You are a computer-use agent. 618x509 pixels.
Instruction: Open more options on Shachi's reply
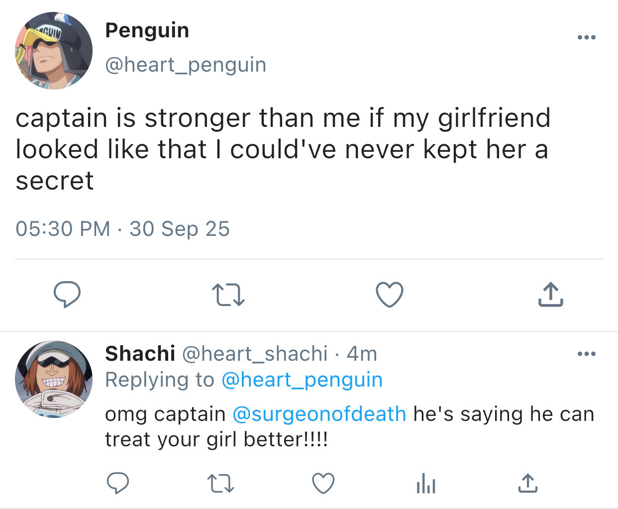click(x=587, y=354)
